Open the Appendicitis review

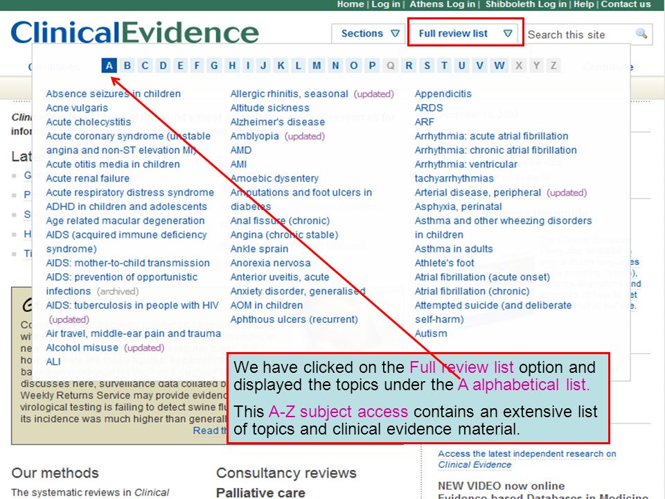443,94
